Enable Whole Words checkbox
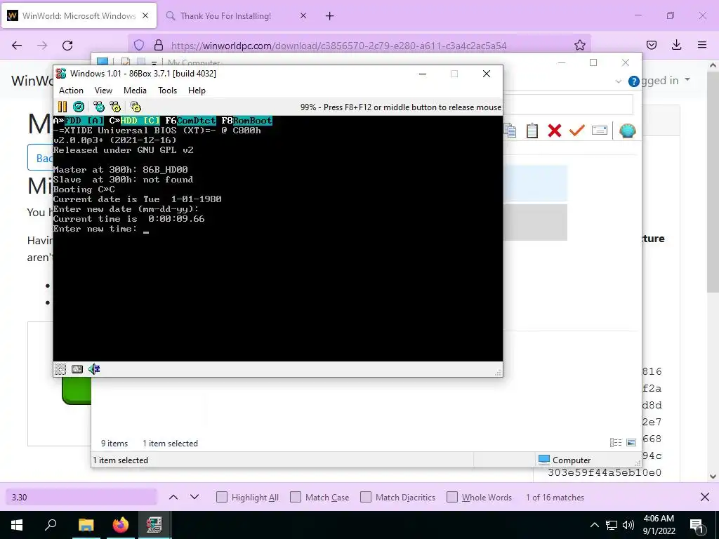Screen dimensions: 719x539 coord(452,498)
